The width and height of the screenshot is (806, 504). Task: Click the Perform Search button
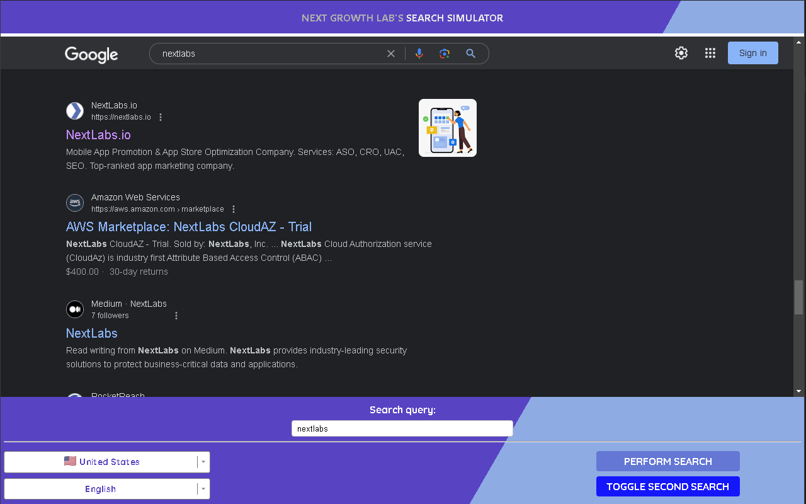pos(667,461)
